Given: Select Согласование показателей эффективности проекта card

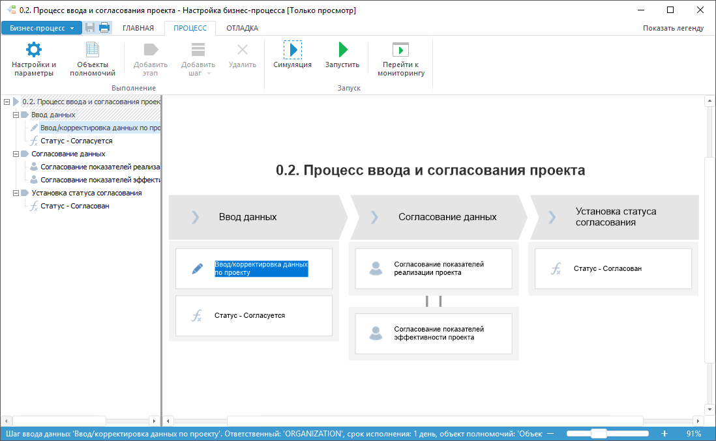Looking at the screenshot, I should coord(433,334).
